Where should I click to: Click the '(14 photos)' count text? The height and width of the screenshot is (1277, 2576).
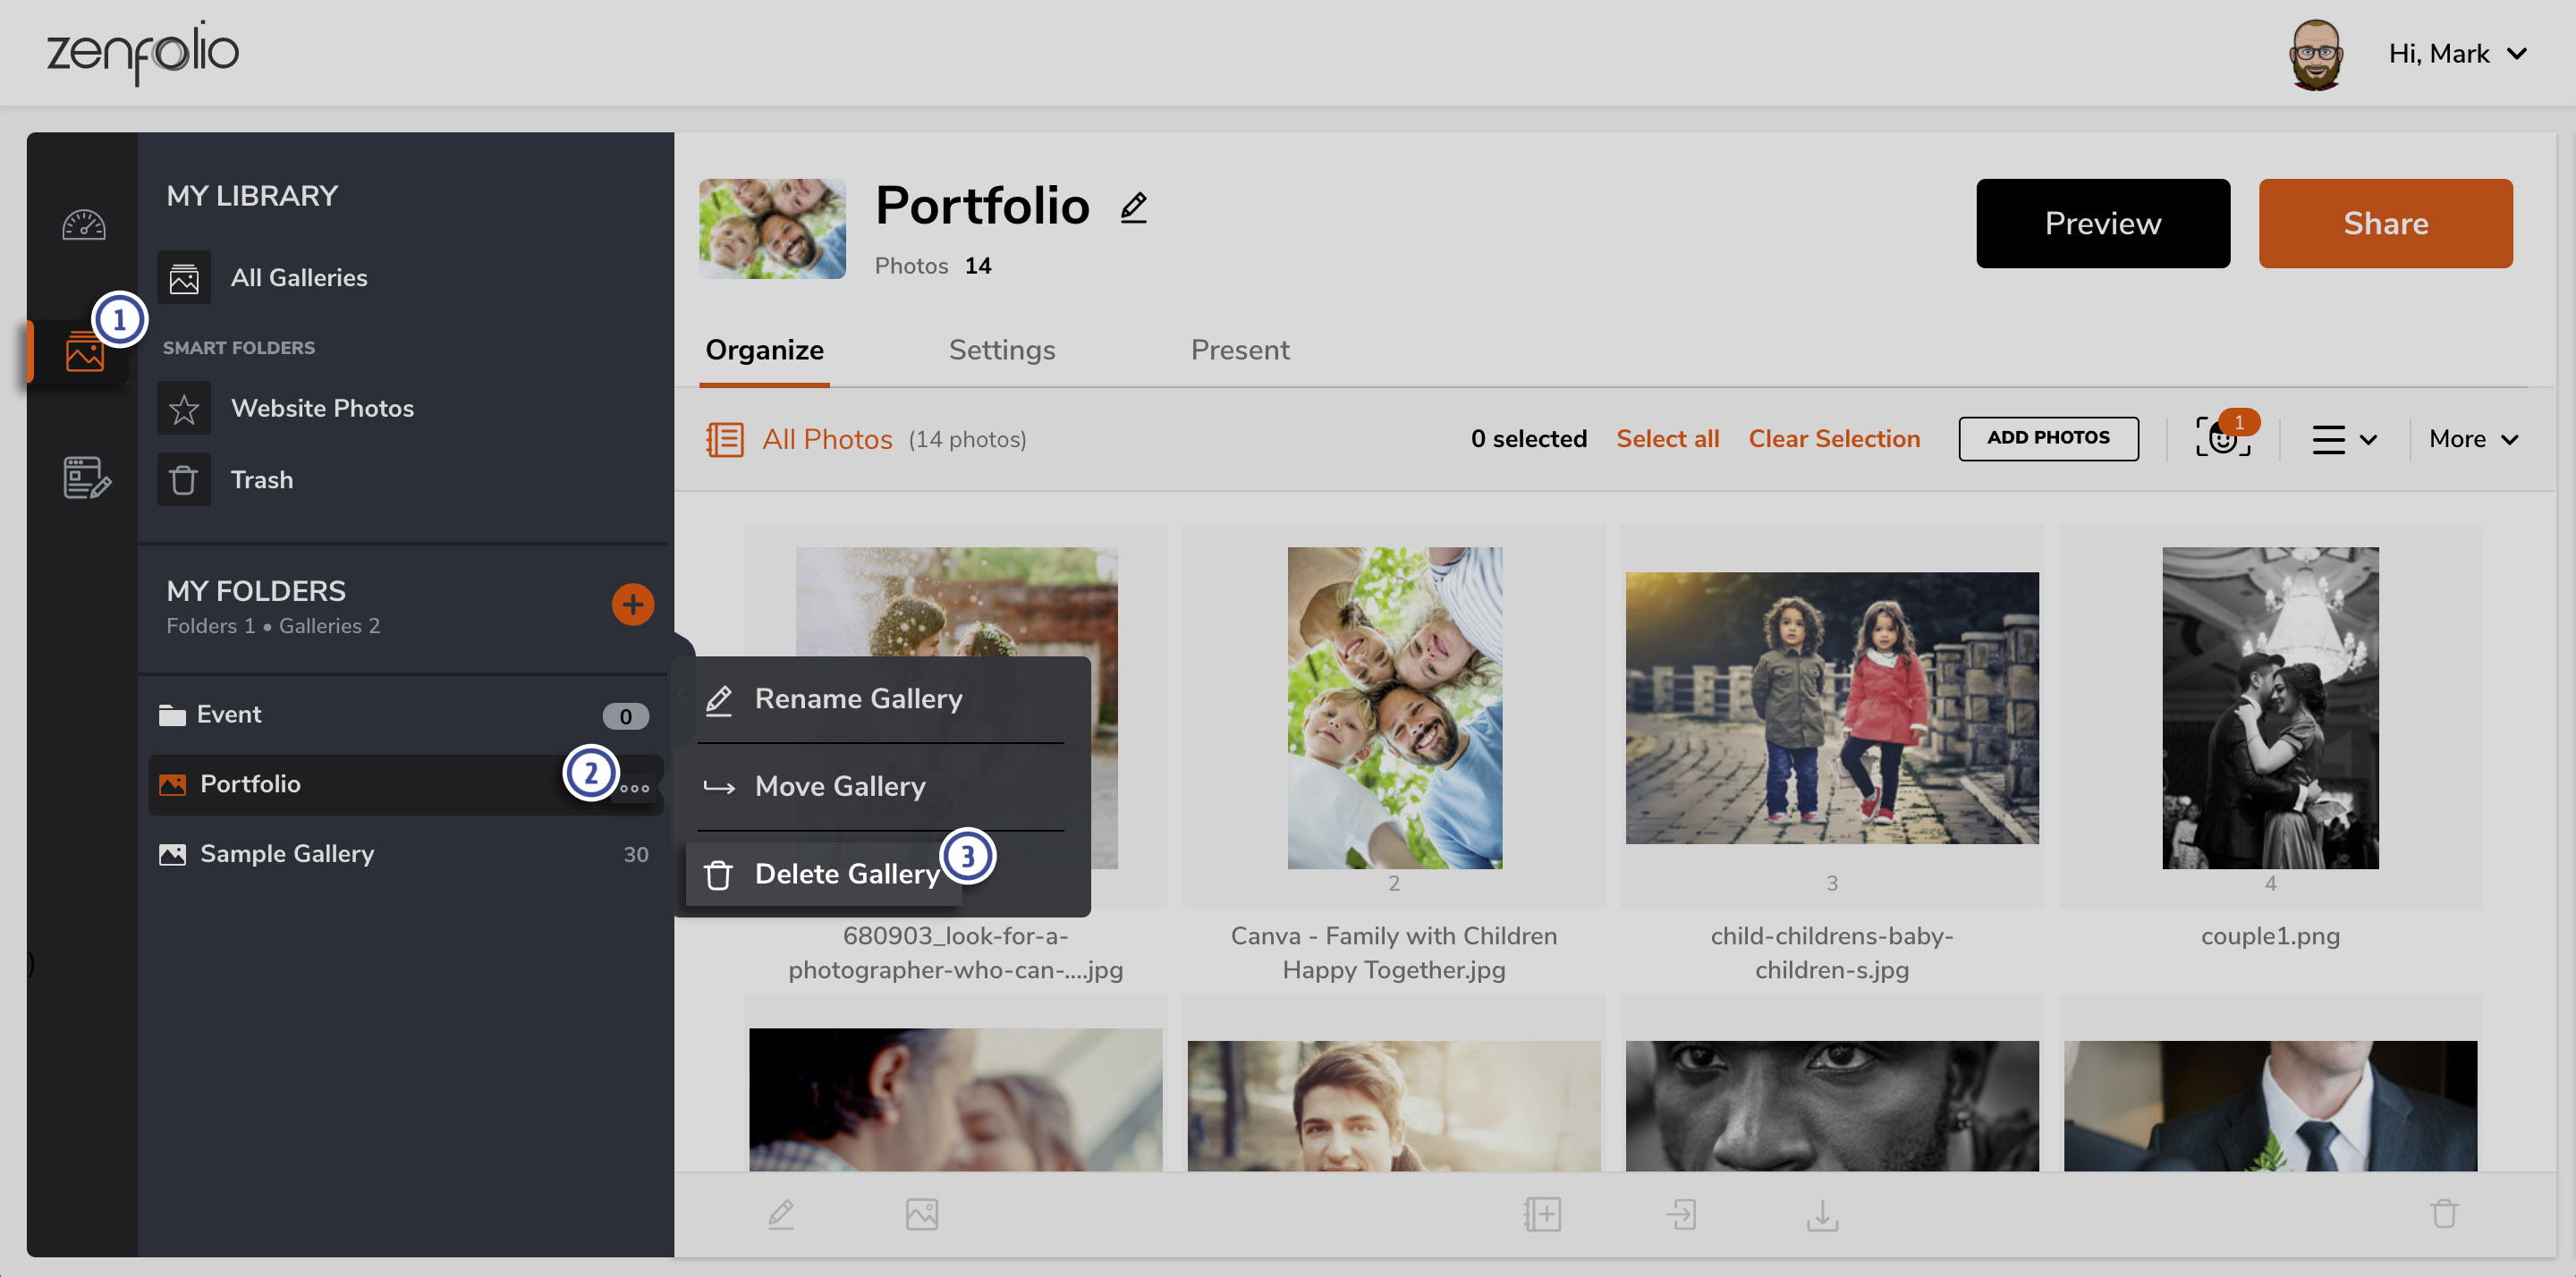click(x=967, y=440)
